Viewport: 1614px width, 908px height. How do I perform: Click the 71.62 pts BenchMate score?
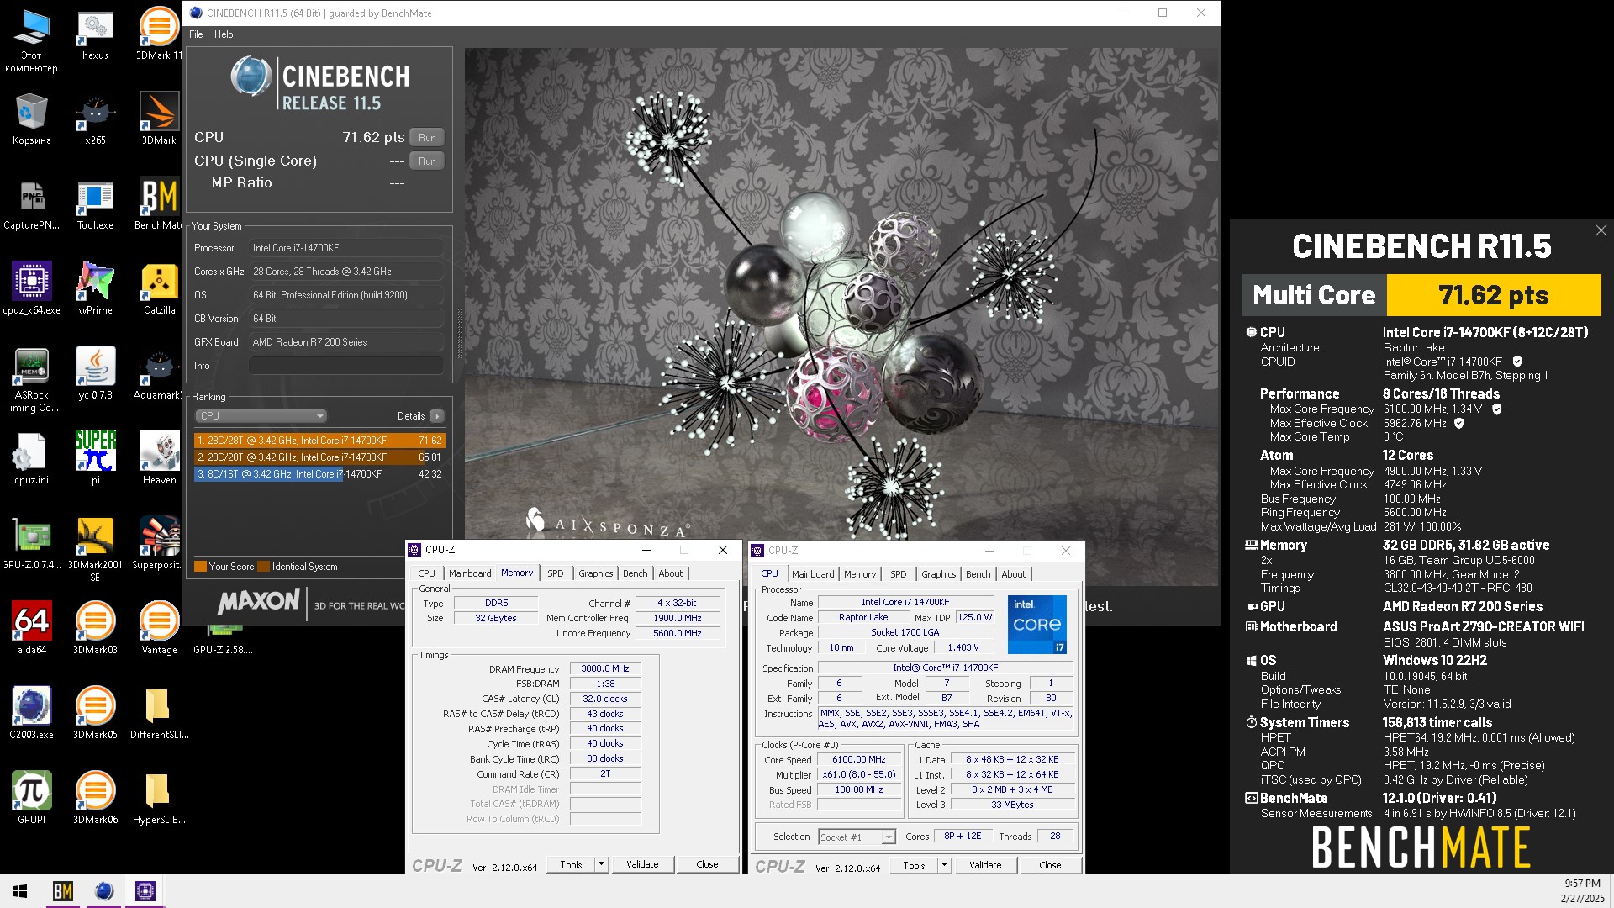[1493, 296]
